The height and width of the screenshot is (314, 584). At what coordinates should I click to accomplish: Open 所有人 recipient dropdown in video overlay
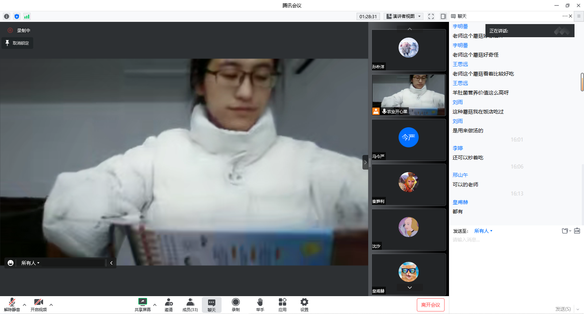pyautogui.click(x=30, y=263)
